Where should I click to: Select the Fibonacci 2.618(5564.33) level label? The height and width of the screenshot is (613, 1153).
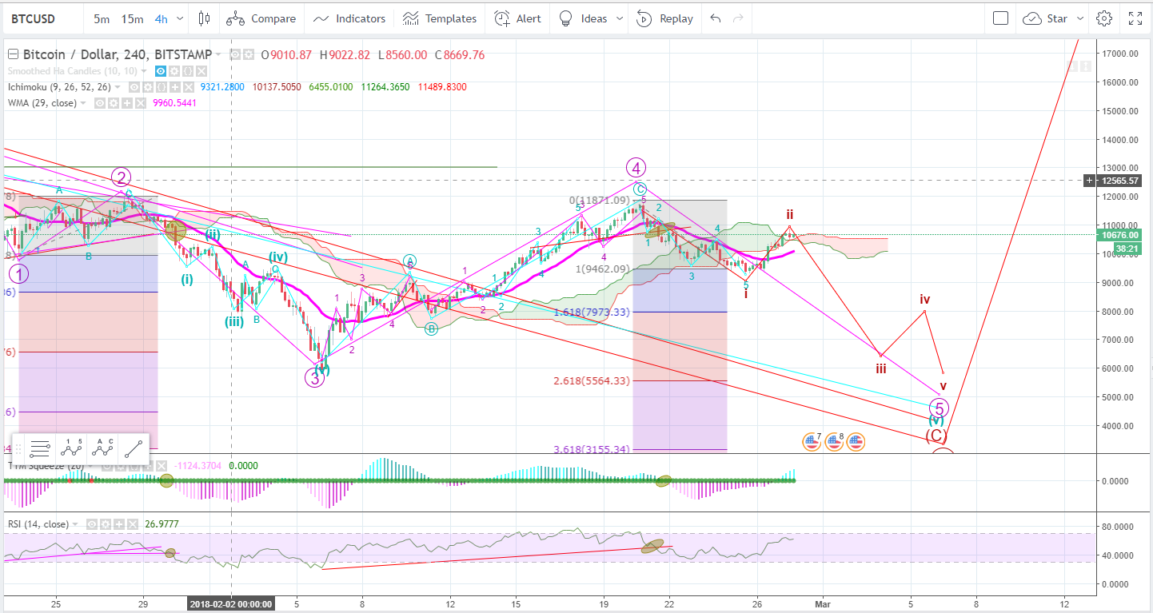pyautogui.click(x=591, y=381)
